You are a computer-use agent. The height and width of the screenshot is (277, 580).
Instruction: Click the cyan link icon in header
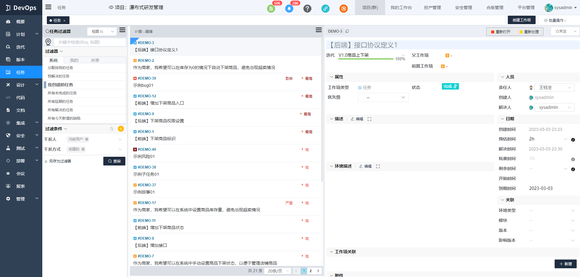[x=325, y=8]
